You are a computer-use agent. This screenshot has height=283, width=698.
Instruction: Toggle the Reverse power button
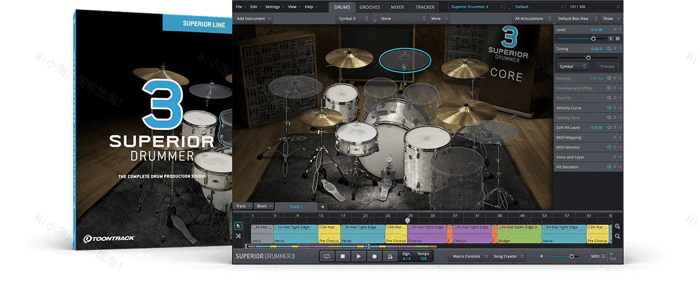pos(609,78)
